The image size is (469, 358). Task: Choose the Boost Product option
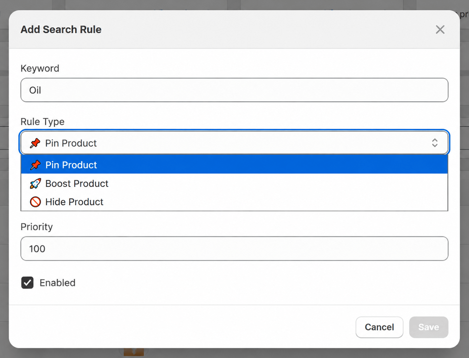[234, 184]
